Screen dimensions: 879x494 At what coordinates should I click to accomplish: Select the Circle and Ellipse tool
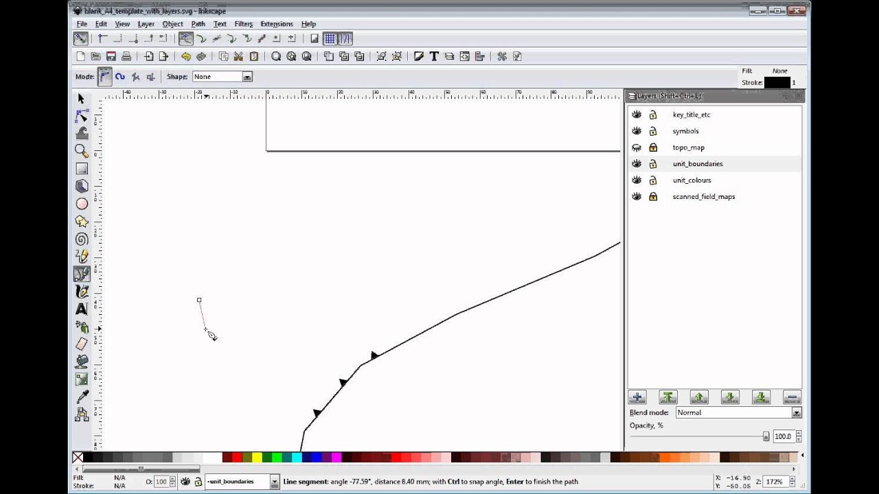pyautogui.click(x=82, y=204)
